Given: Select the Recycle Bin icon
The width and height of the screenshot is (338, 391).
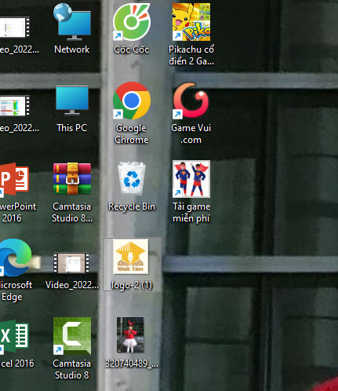Looking at the screenshot, I should (132, 178).
